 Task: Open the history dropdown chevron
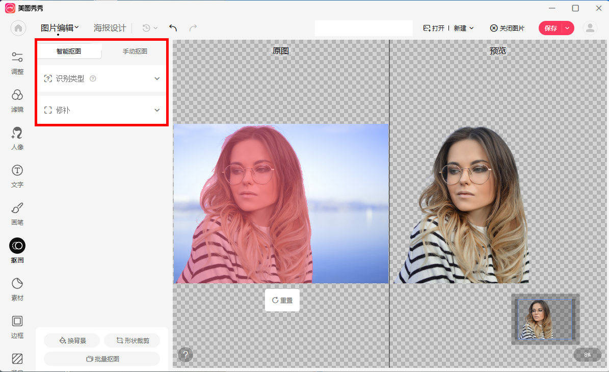(156, 28)
